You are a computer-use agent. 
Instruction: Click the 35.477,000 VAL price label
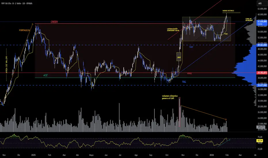click(262, 85)
